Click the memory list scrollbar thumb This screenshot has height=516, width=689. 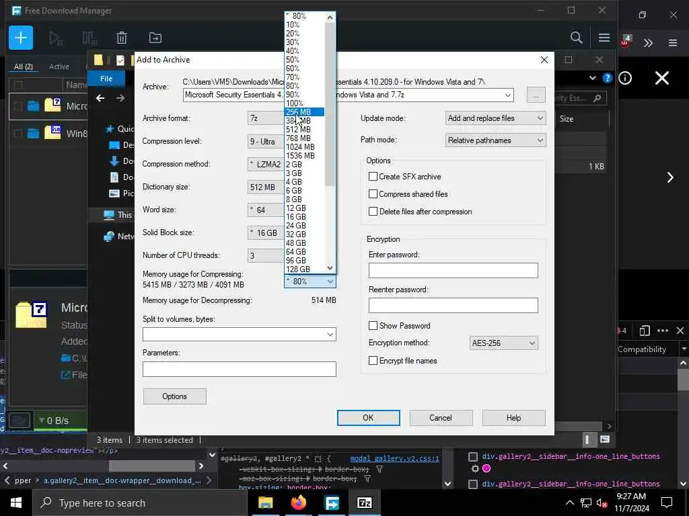[x=330, y=104]
